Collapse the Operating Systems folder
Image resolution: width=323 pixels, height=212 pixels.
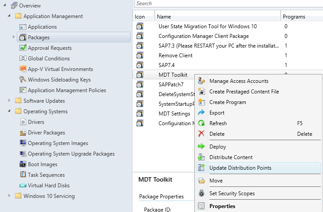(x=10, y=112)
